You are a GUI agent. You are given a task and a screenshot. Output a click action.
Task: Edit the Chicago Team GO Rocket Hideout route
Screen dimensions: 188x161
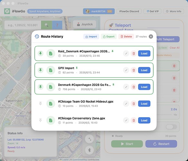coord(126,104)
